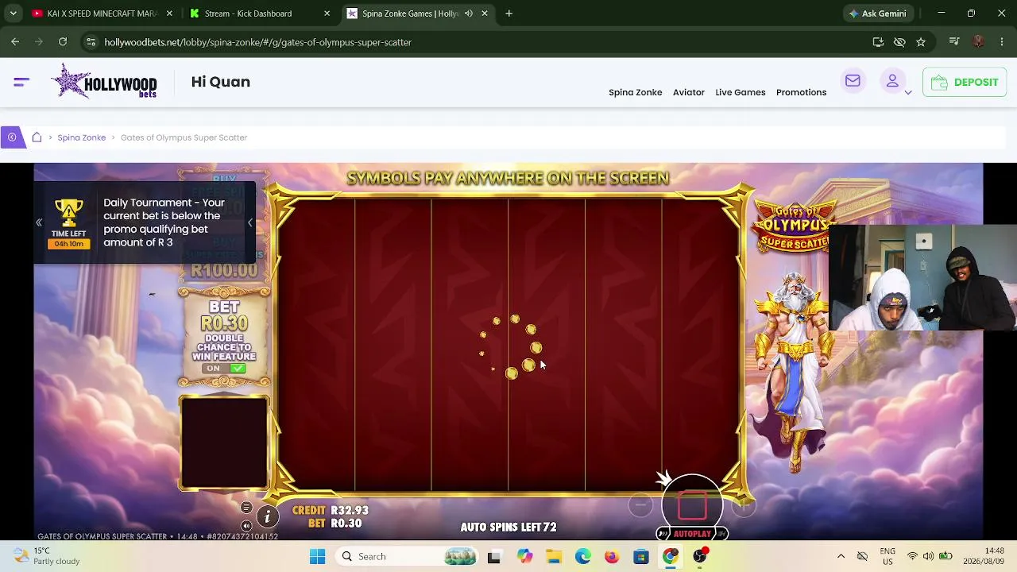Go back to the previous page
Viewport: 1017px width, 572px height.
[x=15, y=42]
